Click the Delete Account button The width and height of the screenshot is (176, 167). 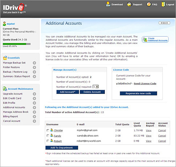tap(92, 92)
